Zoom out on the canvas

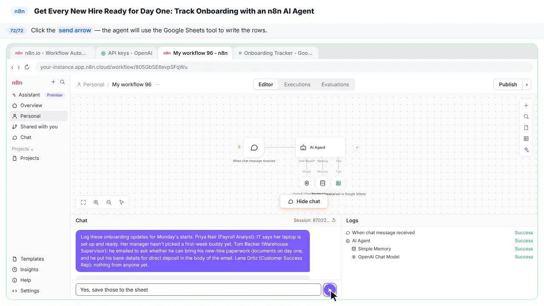click(x=109, y=202)
